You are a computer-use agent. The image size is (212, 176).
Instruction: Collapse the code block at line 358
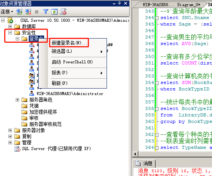point(157,109)
